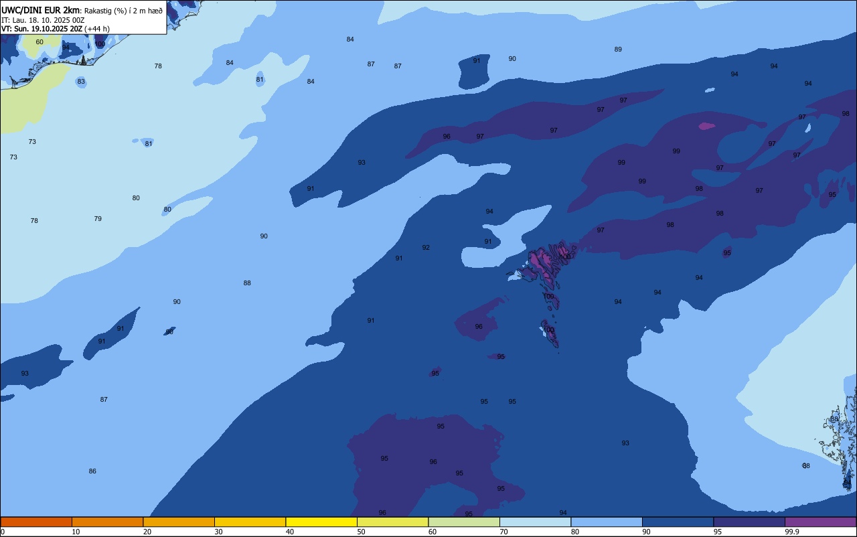Click the '95' legend scale label under the colorbar
The width and height of the screenshot is (857, 537).
(718, 532)
